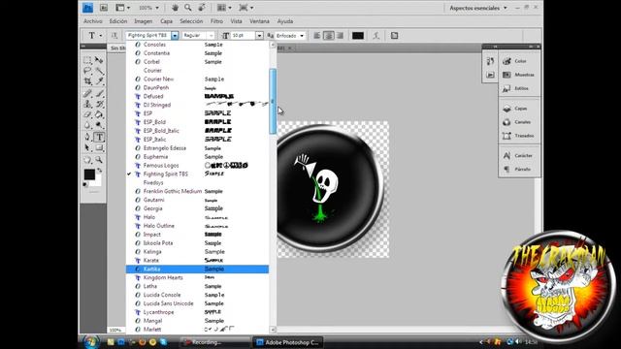Image resolution: width=621 pixels, height=349 pixels.
Task: Select the Lasso tool
Action: (x=87, y=71)
